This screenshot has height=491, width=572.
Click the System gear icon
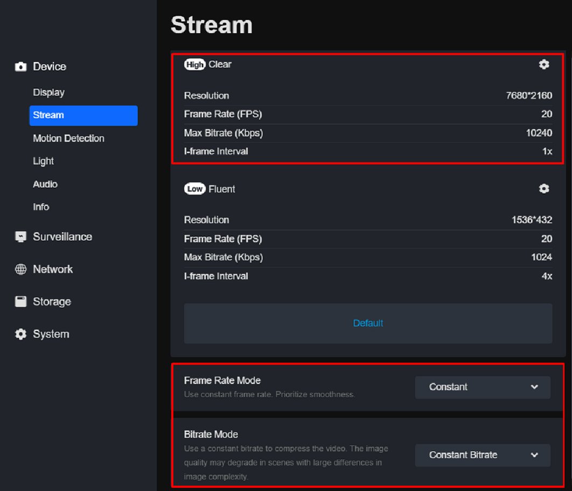click(x=21, y=334)
